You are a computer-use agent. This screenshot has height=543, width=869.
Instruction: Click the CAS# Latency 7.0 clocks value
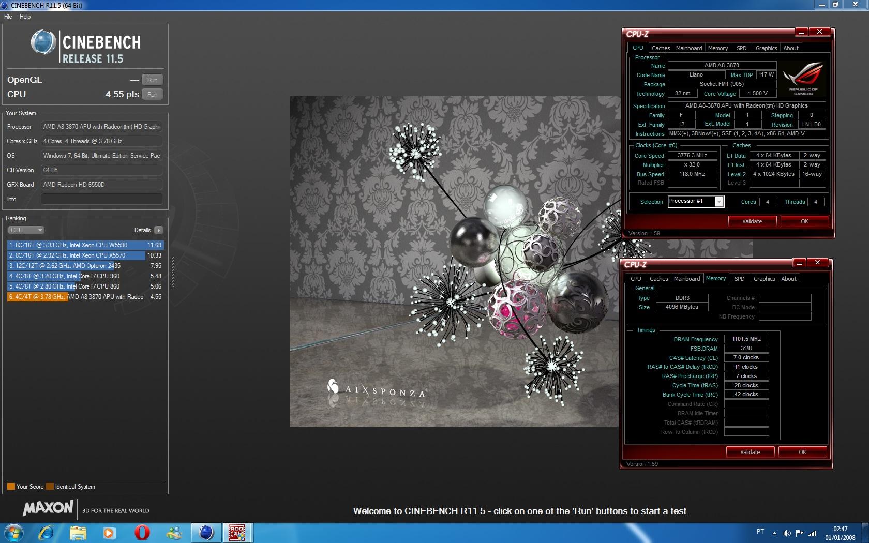(x=746, y=358)
